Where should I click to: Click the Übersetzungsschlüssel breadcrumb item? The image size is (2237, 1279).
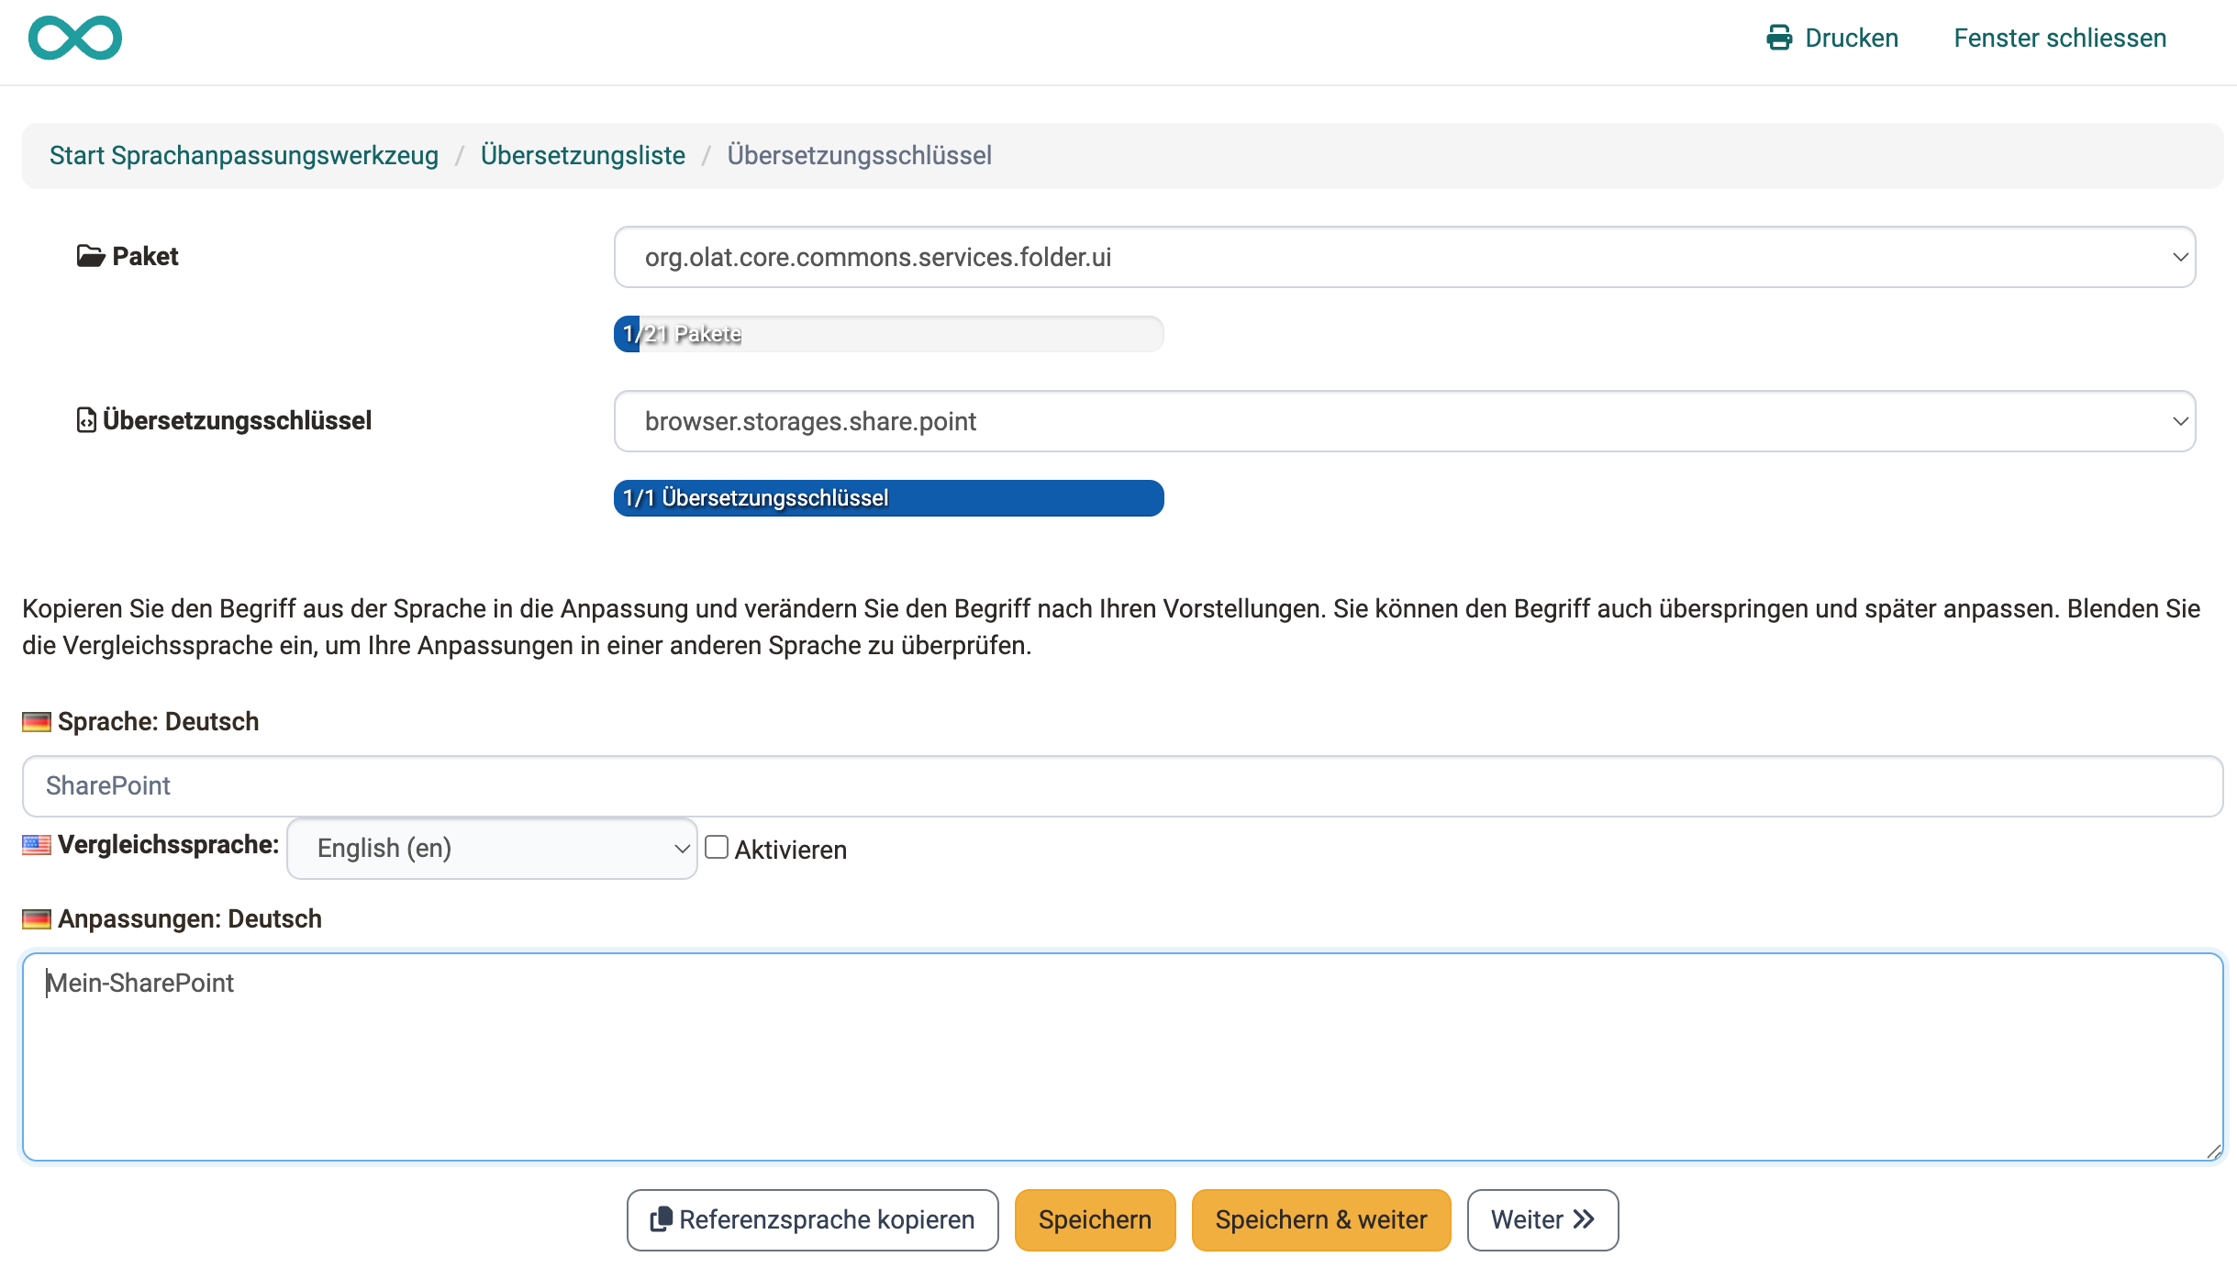pyautogui.click(x=859, y=155)
